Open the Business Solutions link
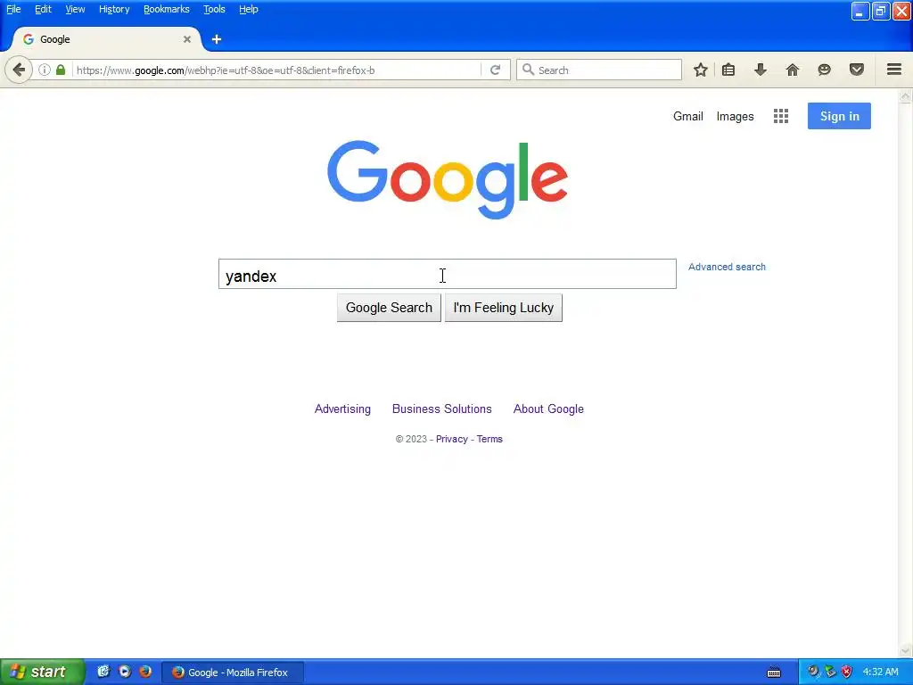The width and height of the screenshot is (913, 685). click(442, 409)
